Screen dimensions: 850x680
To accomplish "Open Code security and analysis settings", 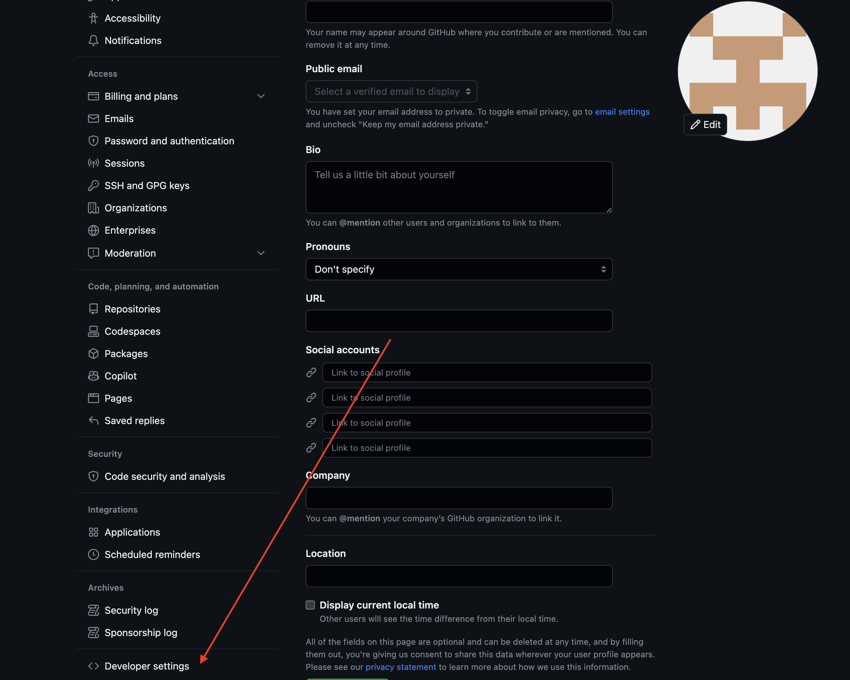I will (x=165, y=476).
